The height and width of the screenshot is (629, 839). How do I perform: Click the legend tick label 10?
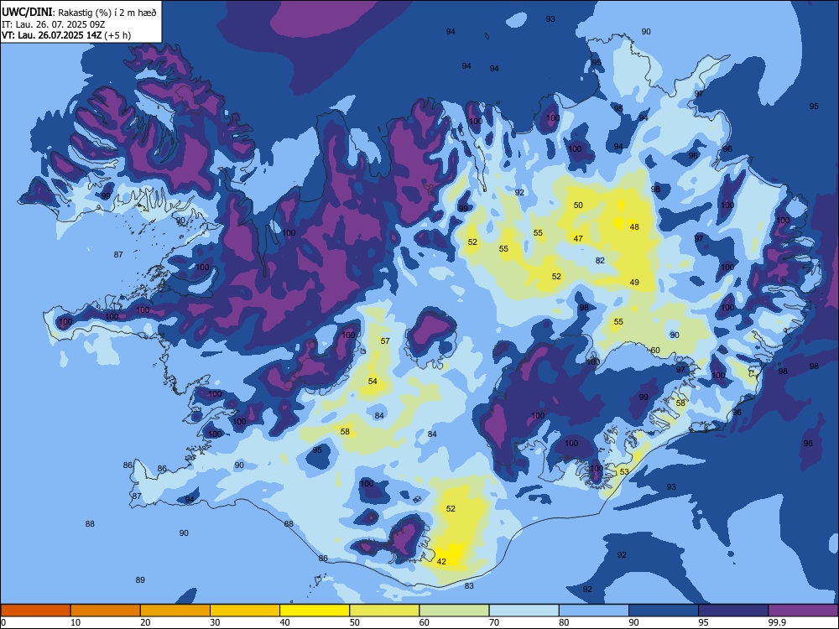click(x=76, y=622)
